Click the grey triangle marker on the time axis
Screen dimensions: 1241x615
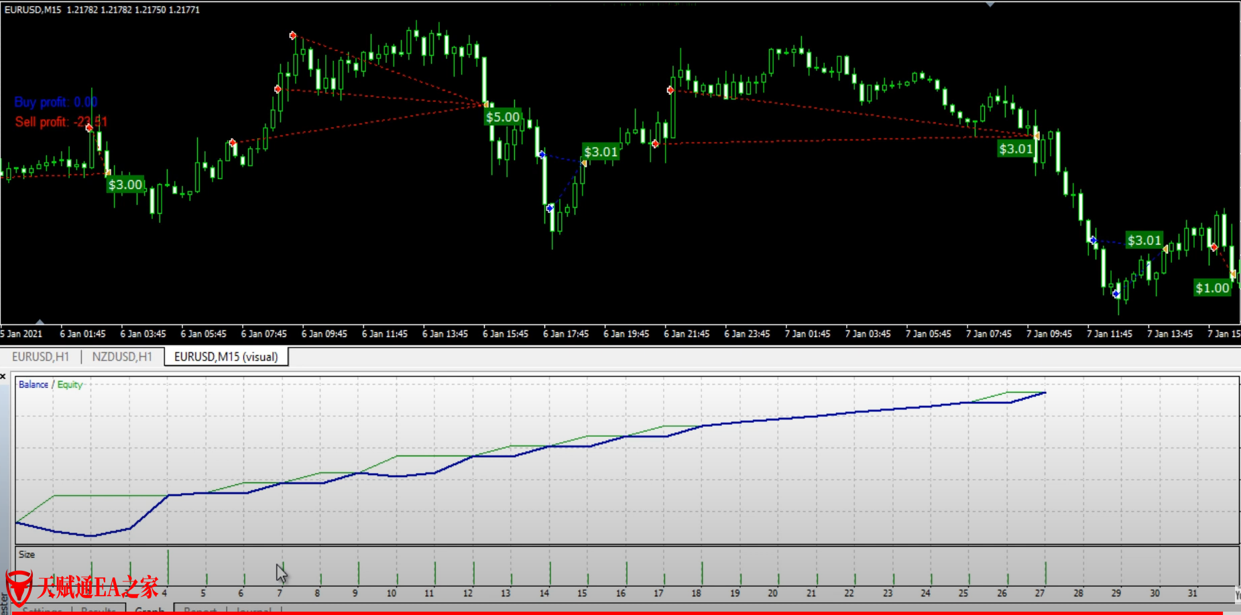[x=40, y=322]
